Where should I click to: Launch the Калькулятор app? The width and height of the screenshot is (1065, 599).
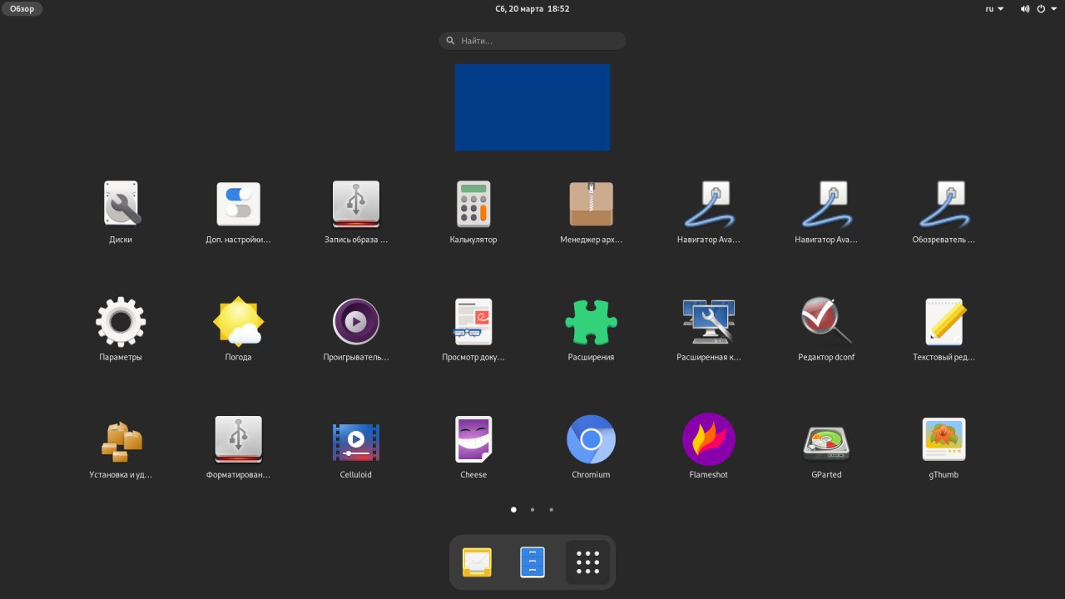click(473, 204)
